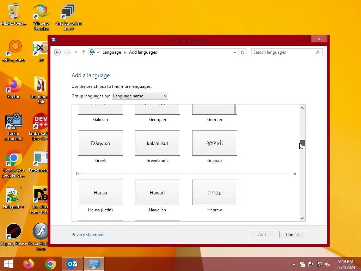Viewport: 361px width, 271px height.
Task: Open the Windows Start button
Action: tap(9, 264)
